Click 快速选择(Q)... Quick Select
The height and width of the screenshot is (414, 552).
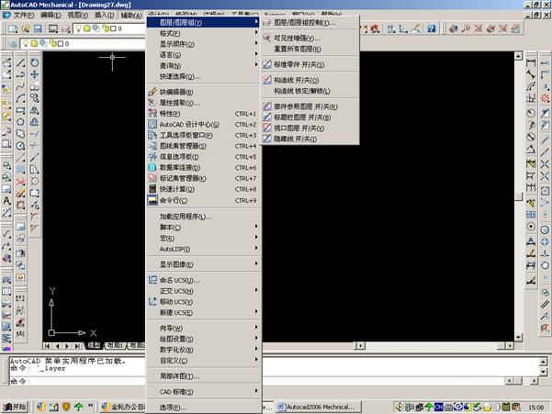pyautogui.click(x=204, y=77)
